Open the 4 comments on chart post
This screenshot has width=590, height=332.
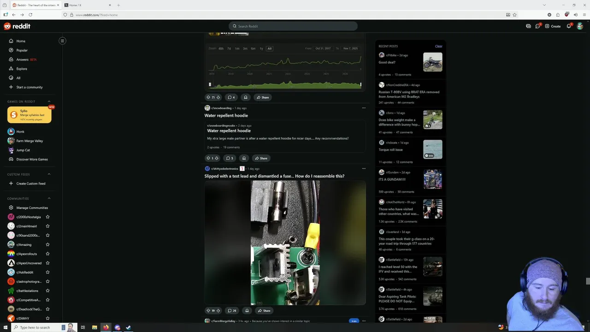tap(231, 97)
